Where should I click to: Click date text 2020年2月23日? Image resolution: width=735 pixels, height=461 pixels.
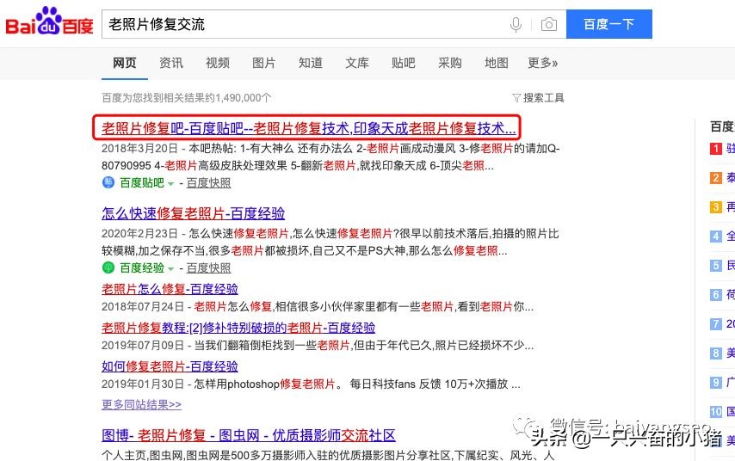(x=139, y=234)
